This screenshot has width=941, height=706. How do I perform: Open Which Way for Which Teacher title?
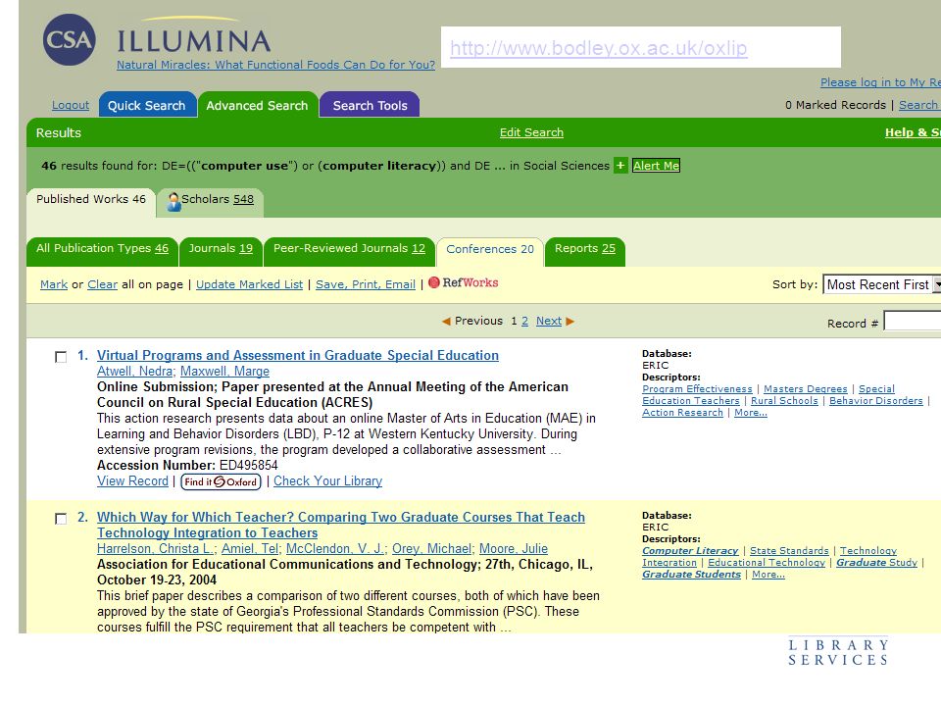pyautogui.click(x=341, y=525)
